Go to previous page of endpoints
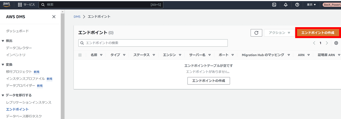This screenshot has height=119, width=341. pyautogui.click(x=314, y=43)
